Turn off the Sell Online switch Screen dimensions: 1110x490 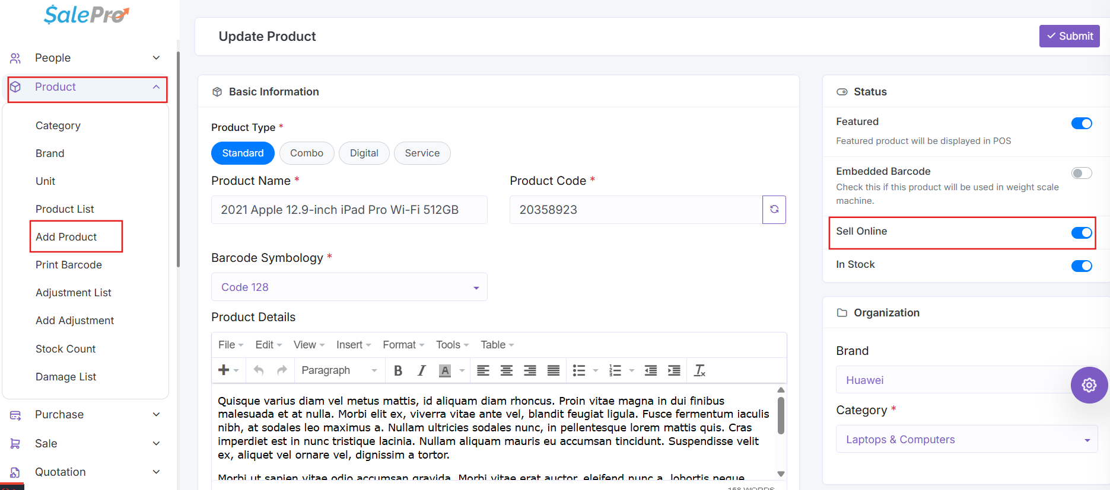1082,233
